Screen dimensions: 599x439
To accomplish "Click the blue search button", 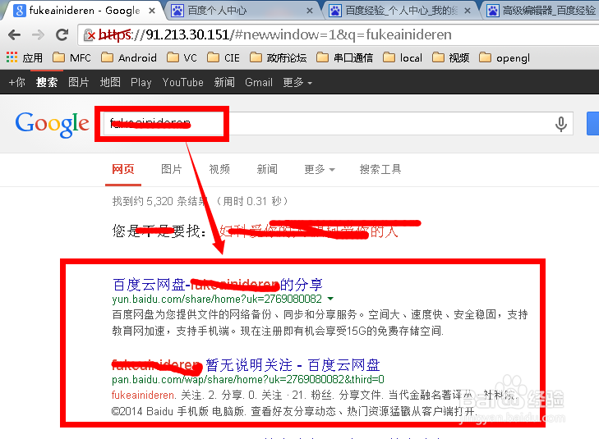I will tap(593, 124).
